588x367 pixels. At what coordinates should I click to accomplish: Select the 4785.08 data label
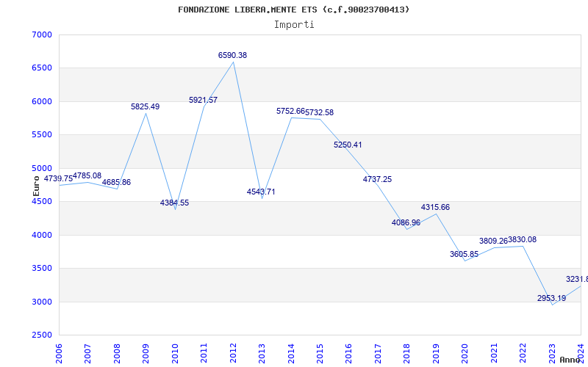tap(87, 175)
